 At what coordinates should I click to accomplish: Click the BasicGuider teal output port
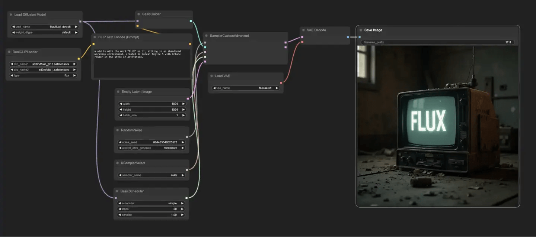point(191,21)
